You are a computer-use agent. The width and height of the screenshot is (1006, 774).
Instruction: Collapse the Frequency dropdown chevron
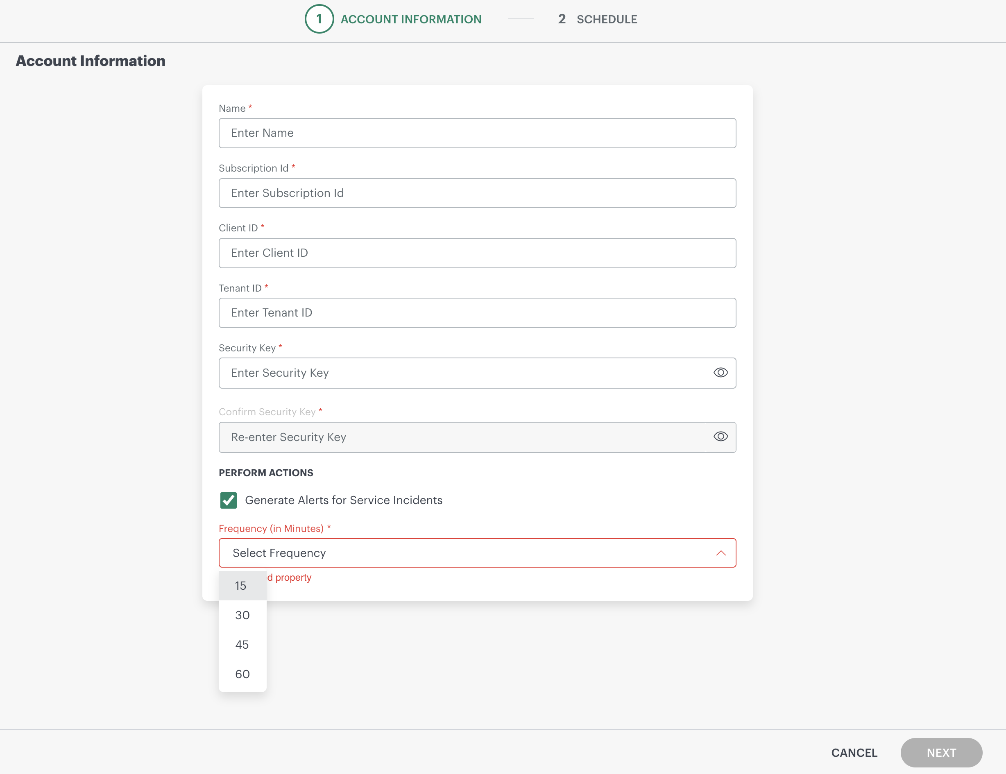pyautogui.click(x=721, y=553)
